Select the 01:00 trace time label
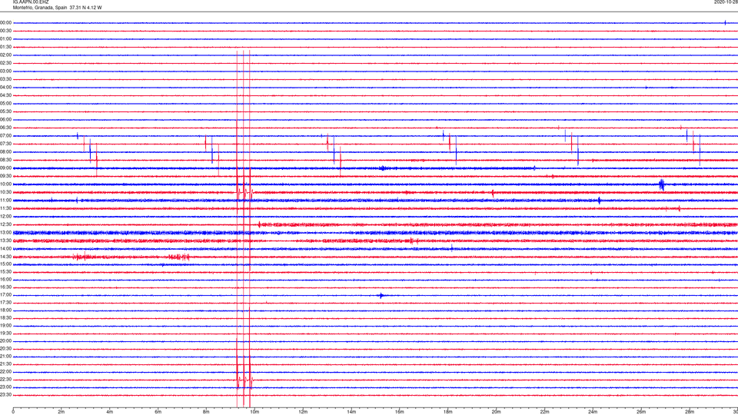The width and height of the screenshot is (738, 415). point(5,39)
